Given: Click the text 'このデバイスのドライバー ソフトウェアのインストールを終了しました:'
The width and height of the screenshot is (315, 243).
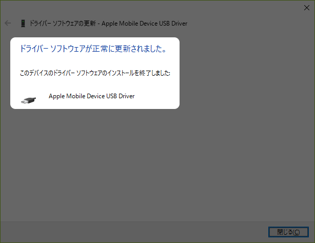Looking at the screenshot, I should coord(95,73).
